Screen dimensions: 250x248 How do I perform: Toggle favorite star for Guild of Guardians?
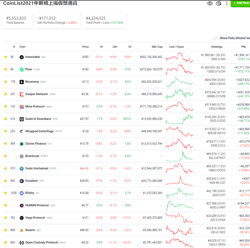[x=6, y=119]
